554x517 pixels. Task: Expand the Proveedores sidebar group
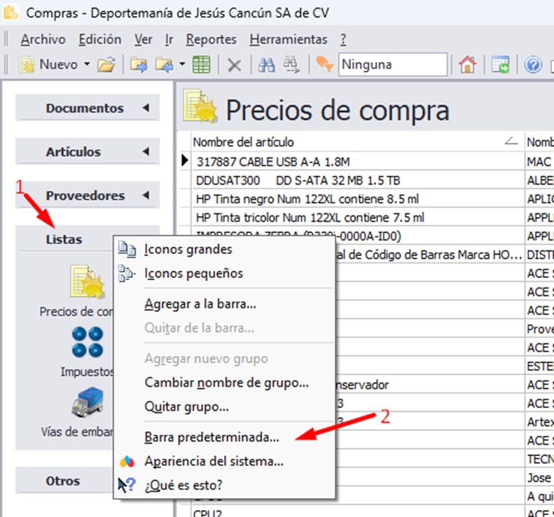pos(88,195)
